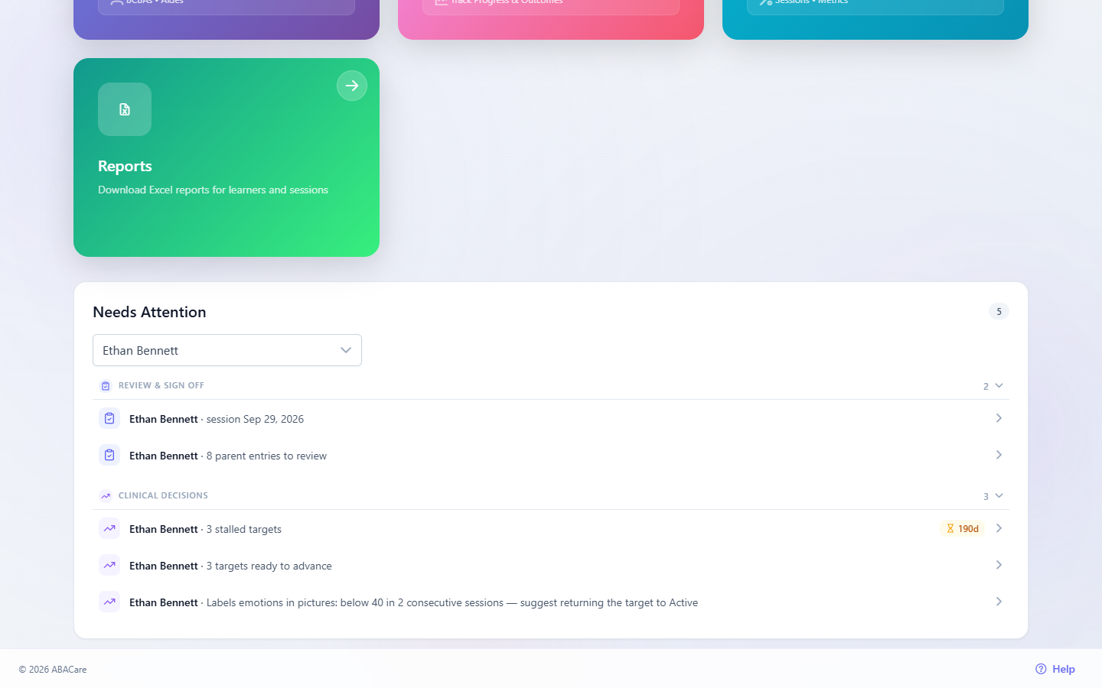Image resolution: width=1102 pixels, height=688 pixels.
Task: Click the Help link in footer
Action: [1055, 669]
